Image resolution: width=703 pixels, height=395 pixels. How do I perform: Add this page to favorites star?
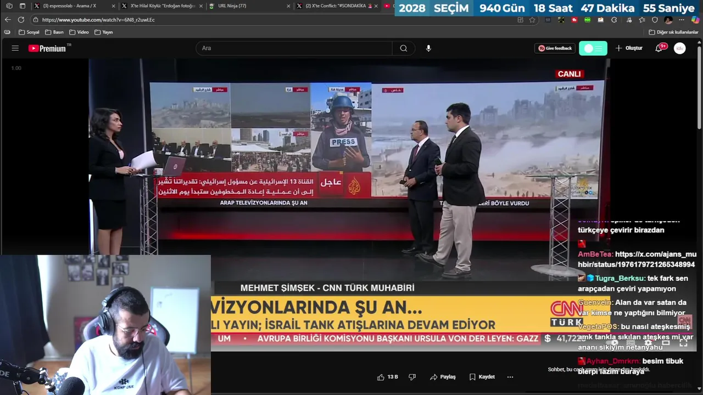[532, 20]
